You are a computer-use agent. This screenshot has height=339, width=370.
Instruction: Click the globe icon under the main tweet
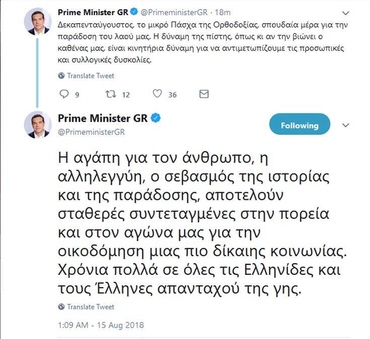[x=61, y=307]
